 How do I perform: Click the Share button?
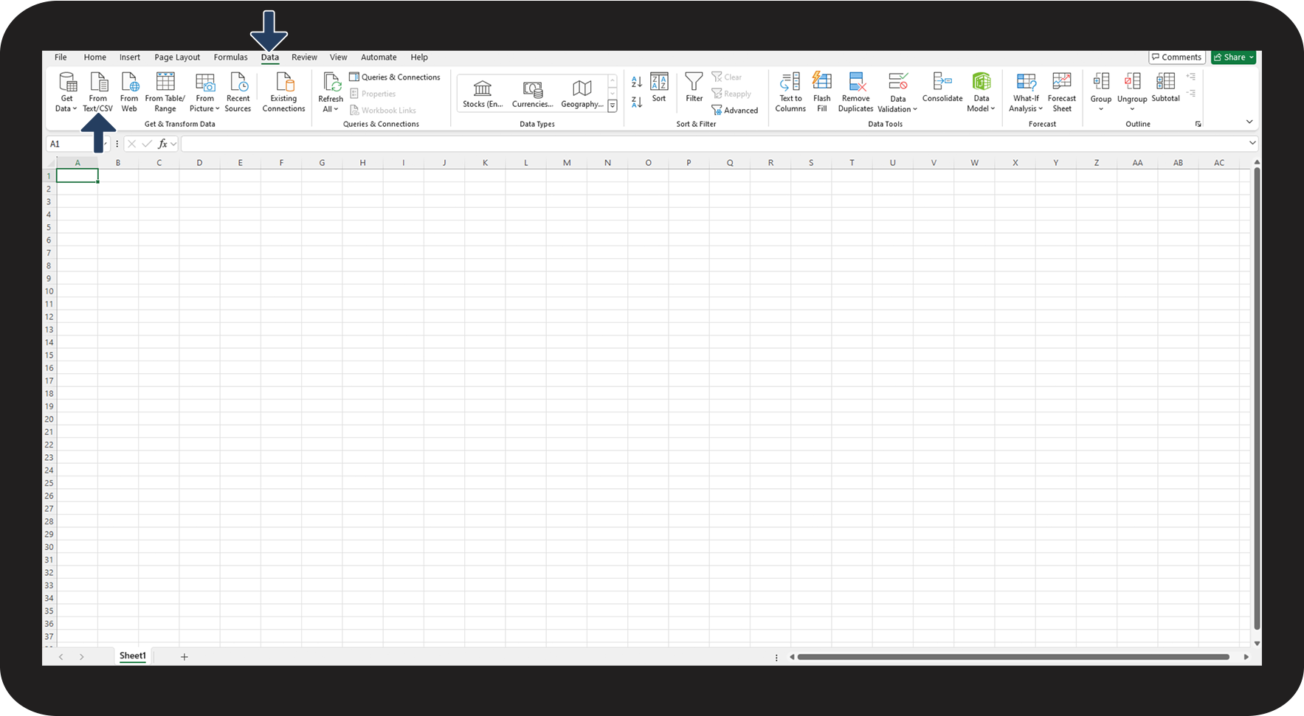[1233, 58]
